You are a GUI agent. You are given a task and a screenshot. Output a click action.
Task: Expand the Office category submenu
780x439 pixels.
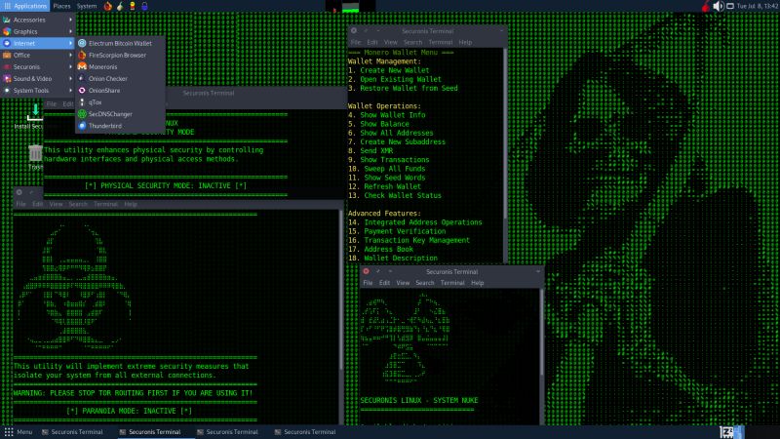tap(38, 56)
